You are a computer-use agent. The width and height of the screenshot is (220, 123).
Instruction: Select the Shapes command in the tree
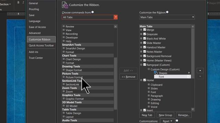pos(163,73)
